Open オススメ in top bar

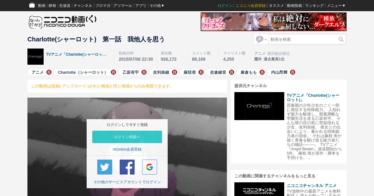[x=276, y=6]
